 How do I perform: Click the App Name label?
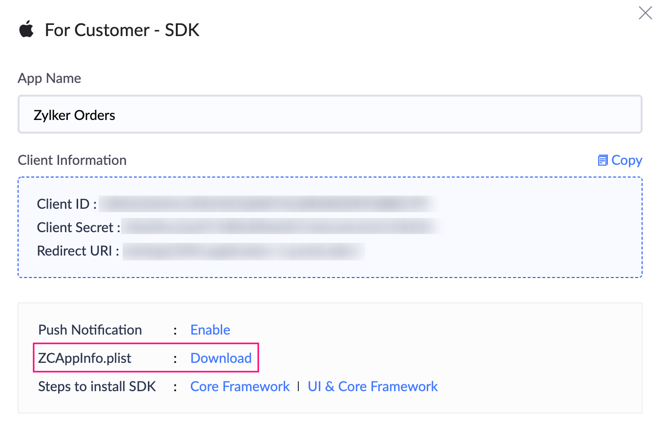tap(49, 78)
